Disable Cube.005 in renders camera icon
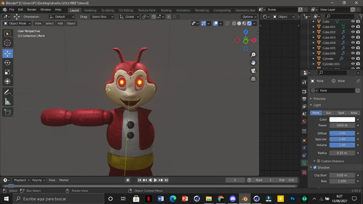Image resolution: width=363 pixels, height=204 pixels. click(358, 48)
